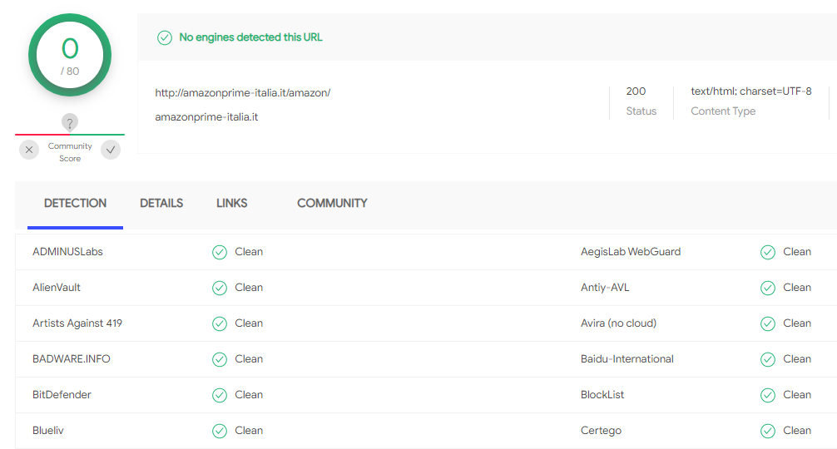Click the community score question mark marker
837x449 pixels.
[70, 123]
